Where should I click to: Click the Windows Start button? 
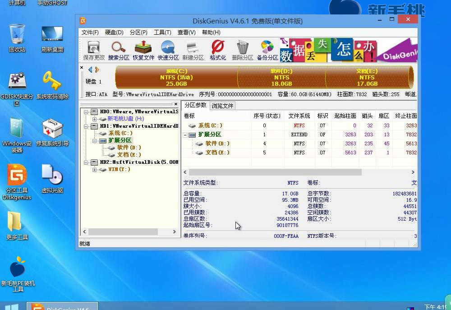[12, 307]
